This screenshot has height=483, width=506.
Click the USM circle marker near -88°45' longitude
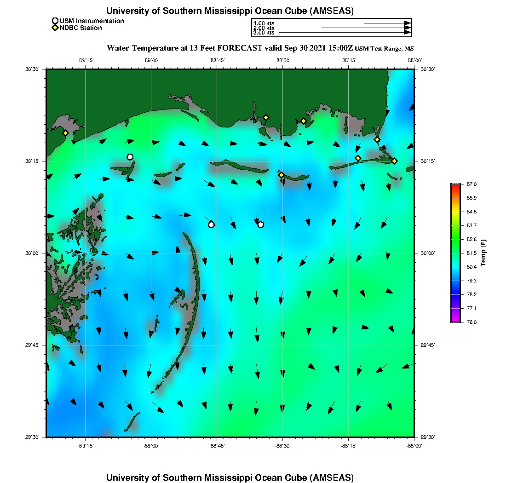coord(211,224)
